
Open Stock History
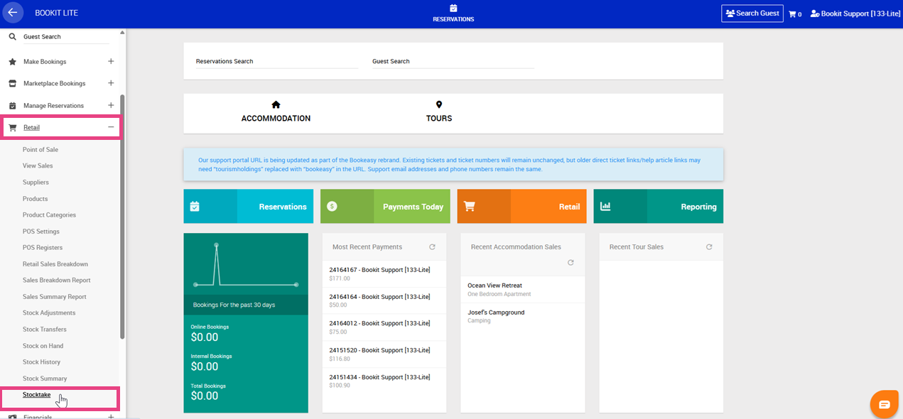tap(41, 362)
